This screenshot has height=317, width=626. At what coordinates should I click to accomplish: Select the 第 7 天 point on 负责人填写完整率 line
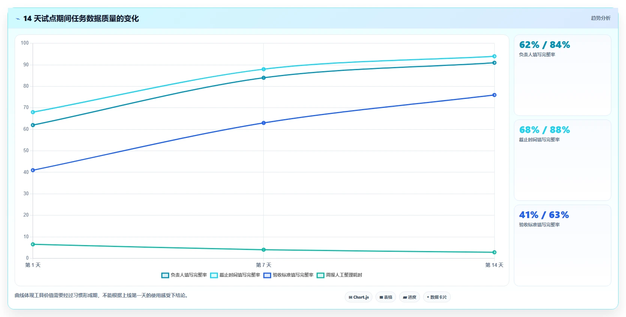click(x=264, y=78)
